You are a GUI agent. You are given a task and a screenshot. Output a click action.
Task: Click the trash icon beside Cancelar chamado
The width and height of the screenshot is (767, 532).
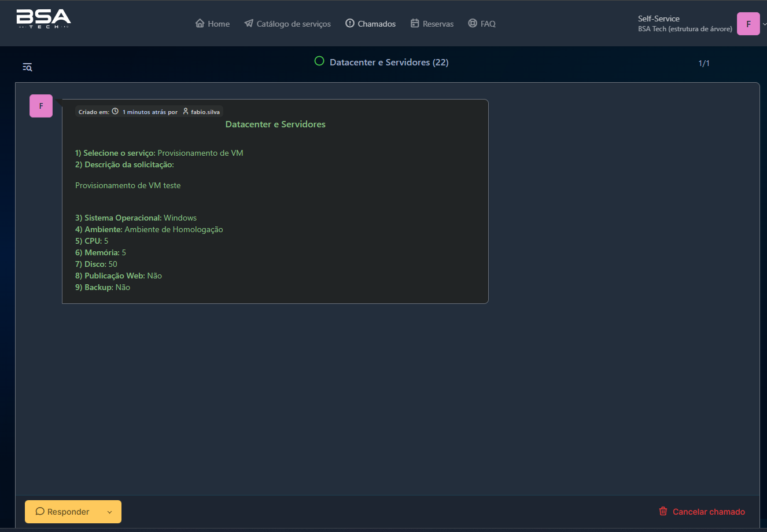(663, 511)
